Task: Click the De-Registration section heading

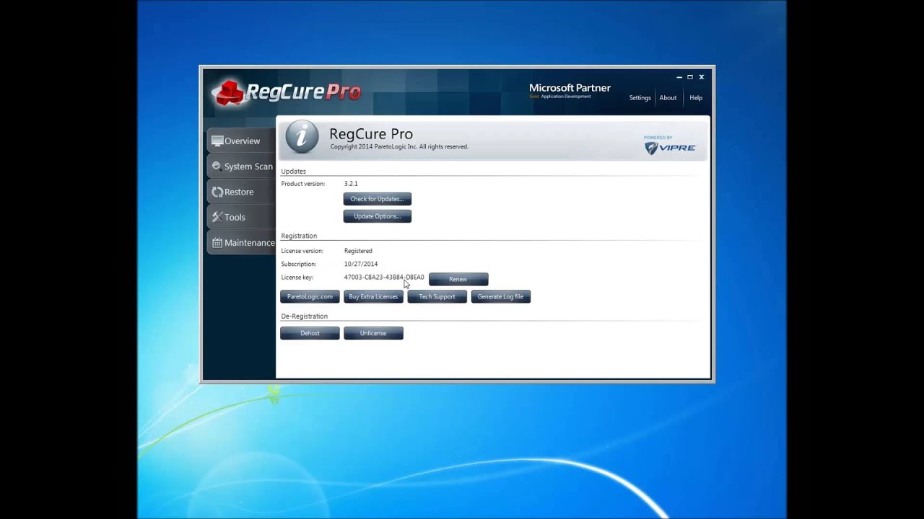Action: [304, 316]
